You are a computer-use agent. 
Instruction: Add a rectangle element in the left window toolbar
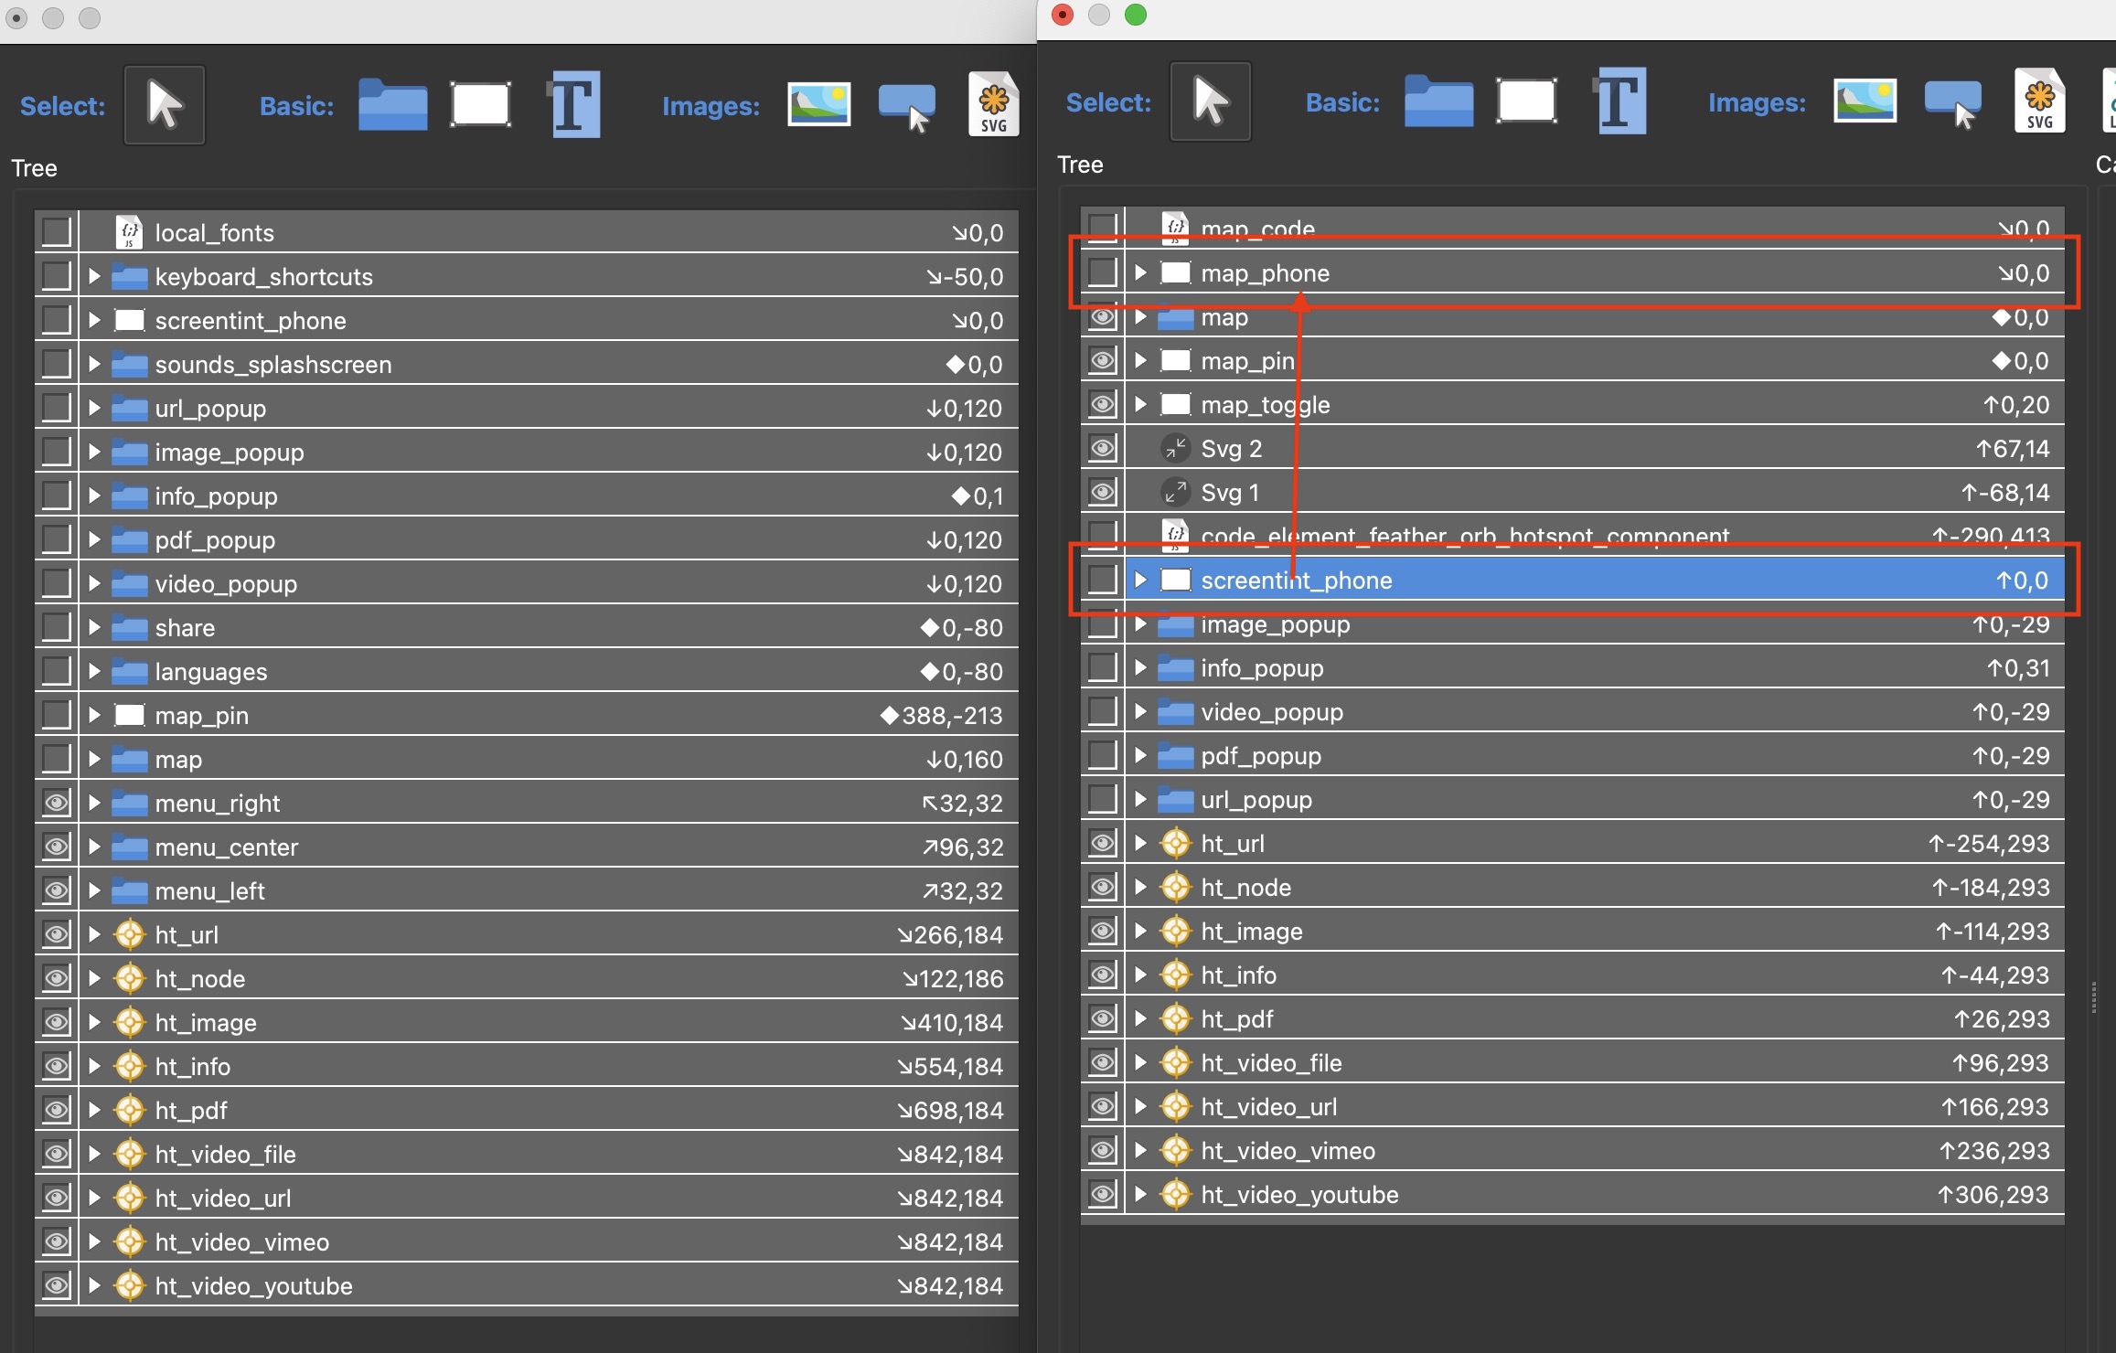(x=481, y=105)
